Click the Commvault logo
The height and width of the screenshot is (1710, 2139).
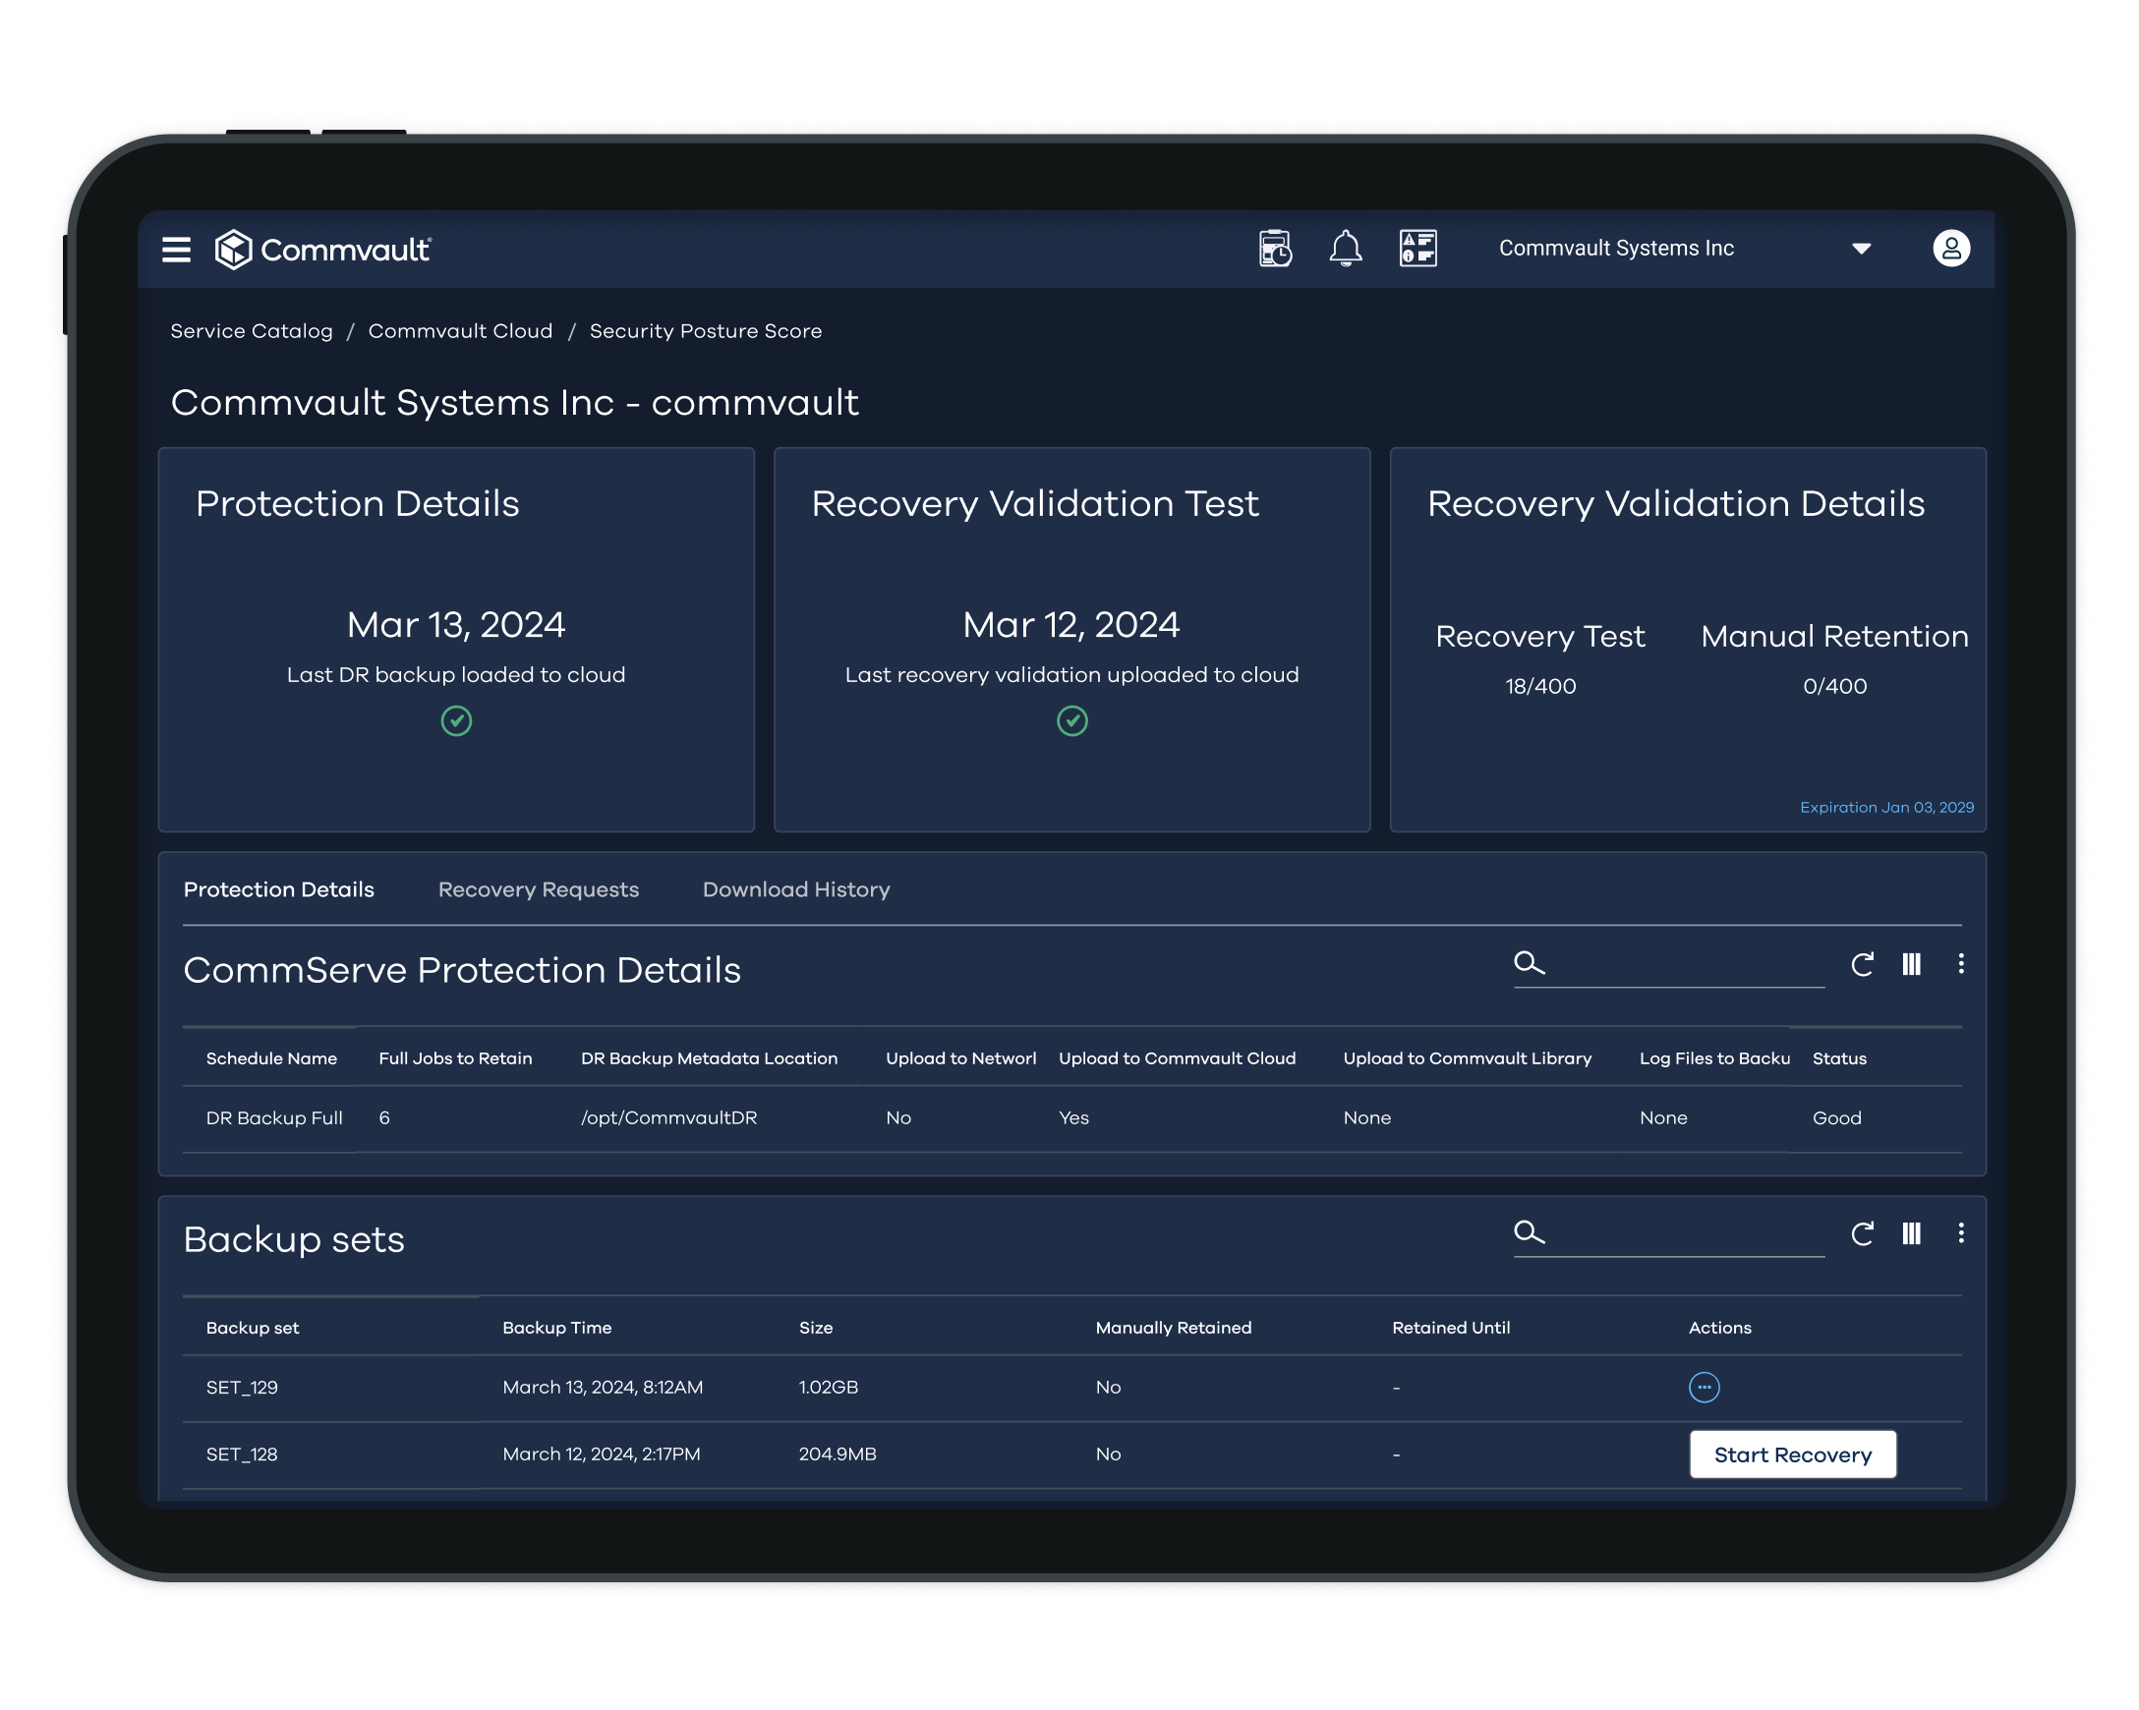tap(322, 249)
